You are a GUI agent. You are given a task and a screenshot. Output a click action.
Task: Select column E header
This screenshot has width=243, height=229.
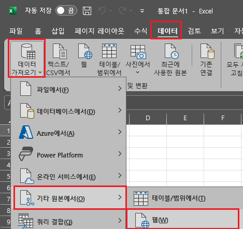[x=185, y=118]
